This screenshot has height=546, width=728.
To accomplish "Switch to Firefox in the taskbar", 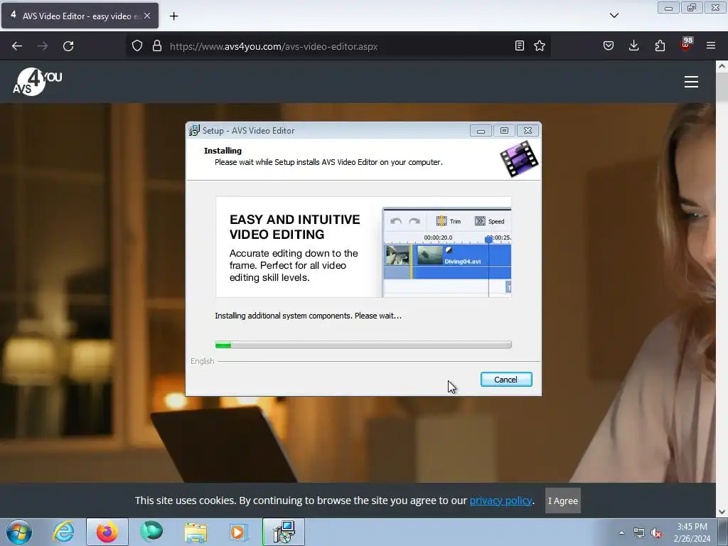I will click(x=107, y=532).
